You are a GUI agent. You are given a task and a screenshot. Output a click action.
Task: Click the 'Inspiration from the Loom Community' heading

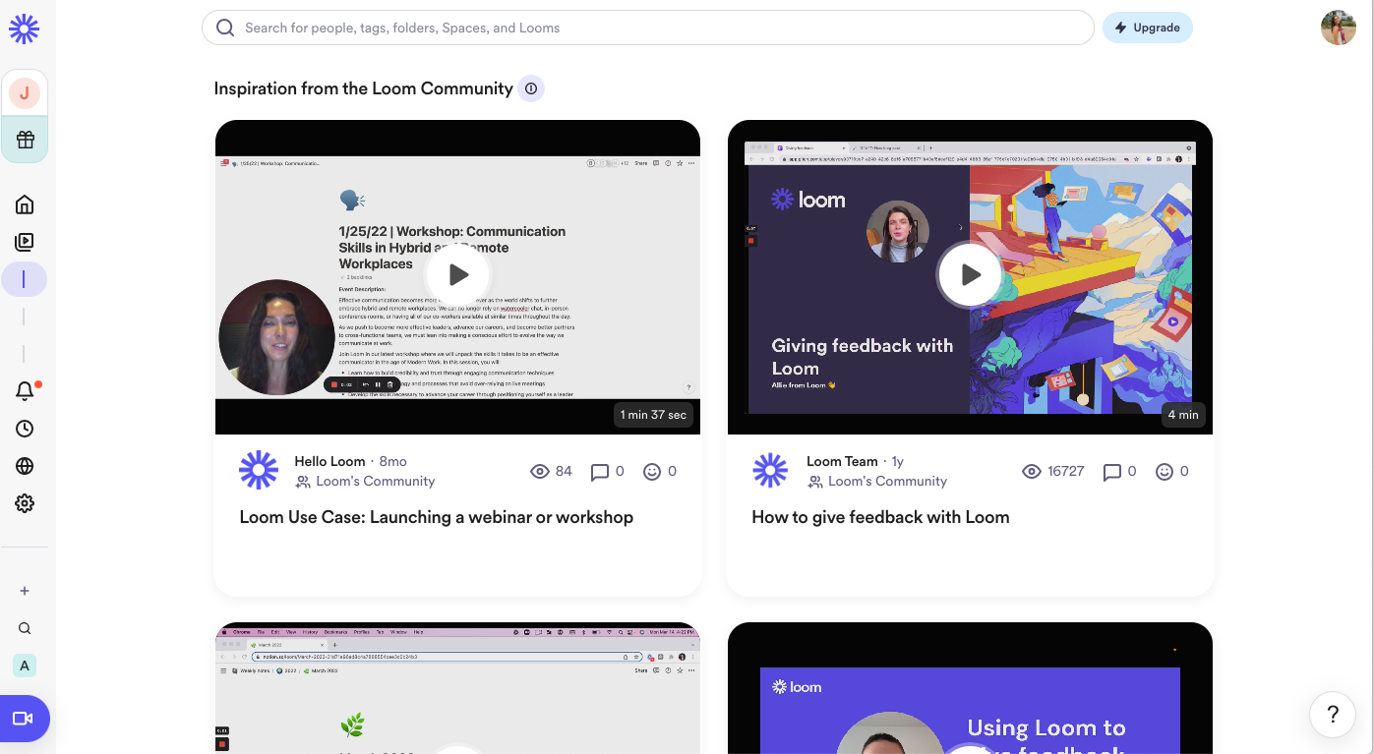click(x=364, y=88)
